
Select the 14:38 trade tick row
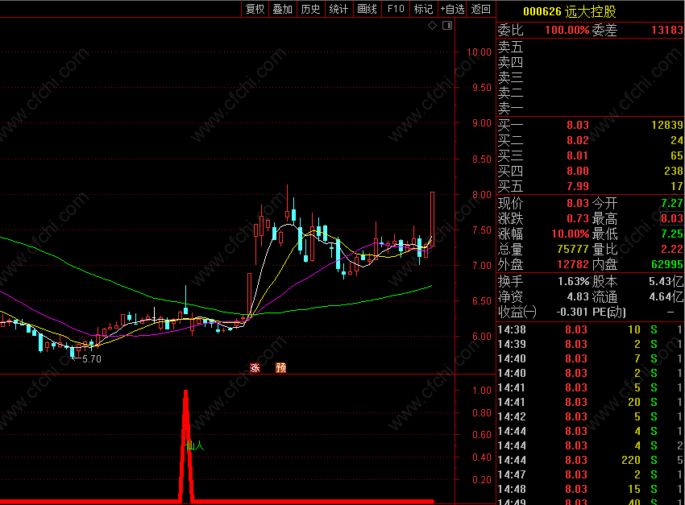(x=591, y=329)
